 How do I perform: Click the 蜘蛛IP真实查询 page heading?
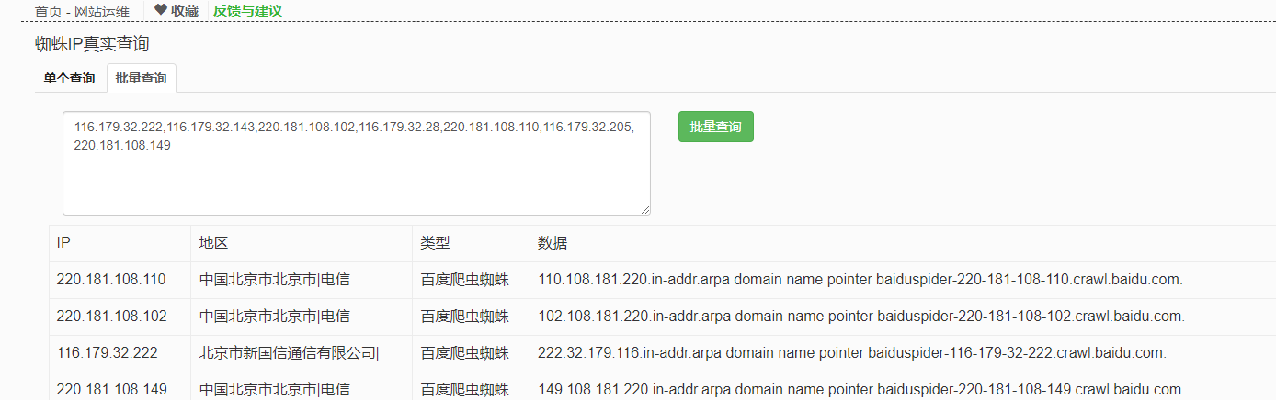click(x=92, y=44)
